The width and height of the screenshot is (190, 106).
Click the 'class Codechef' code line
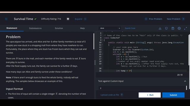112,38
